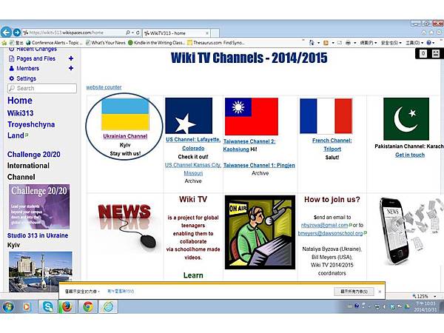Go back with the browser back arrow
Screen dimensions: 444x333
6,33
